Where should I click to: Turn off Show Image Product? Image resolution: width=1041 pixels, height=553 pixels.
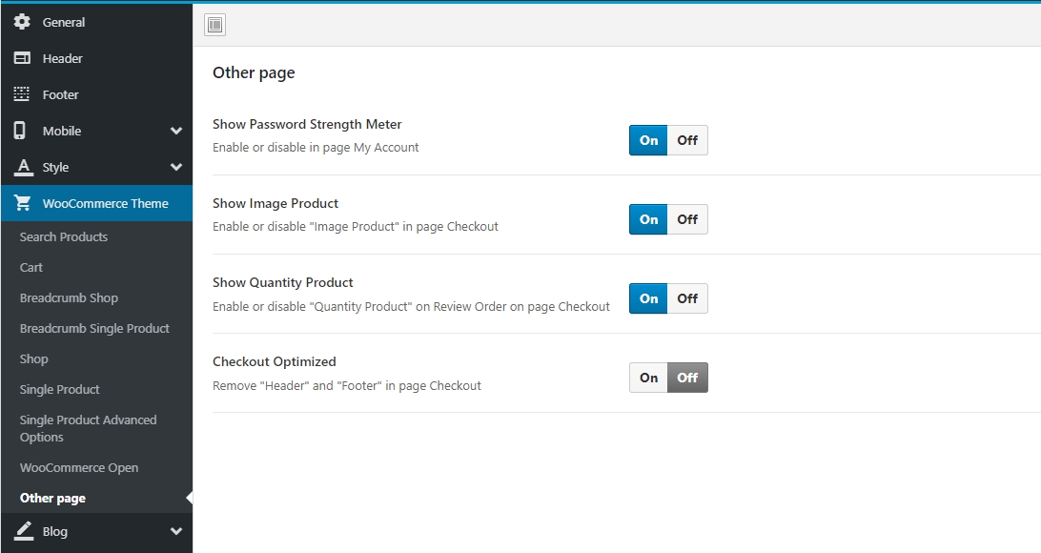click(x=687, y=219)
